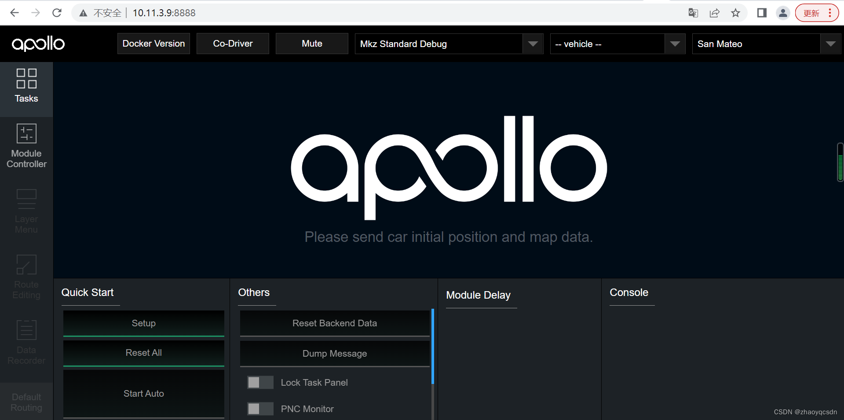844x420 pixels.
Task: Click the Apollo logo in header
Action: pyautogui.click(x=38, y=44)
